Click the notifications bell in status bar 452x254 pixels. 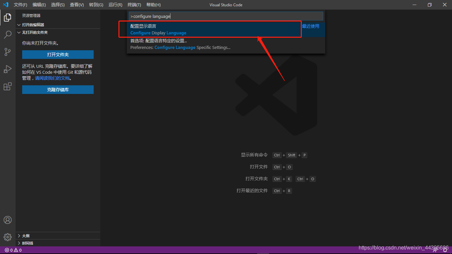pyautogui.click(x=445, y=250)
